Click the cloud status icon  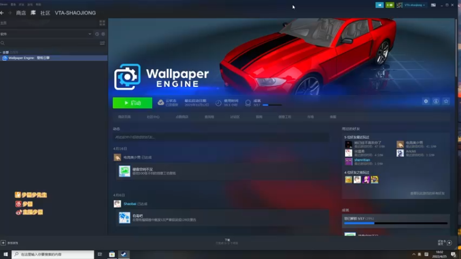tap(161, 102)
